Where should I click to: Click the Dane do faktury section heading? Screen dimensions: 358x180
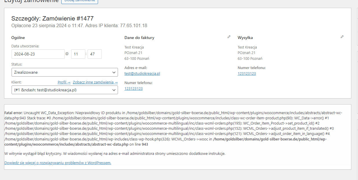coord(139,38)
